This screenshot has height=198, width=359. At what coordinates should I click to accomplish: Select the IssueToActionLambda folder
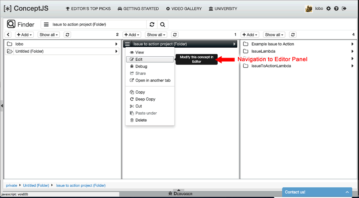point(299,66)
